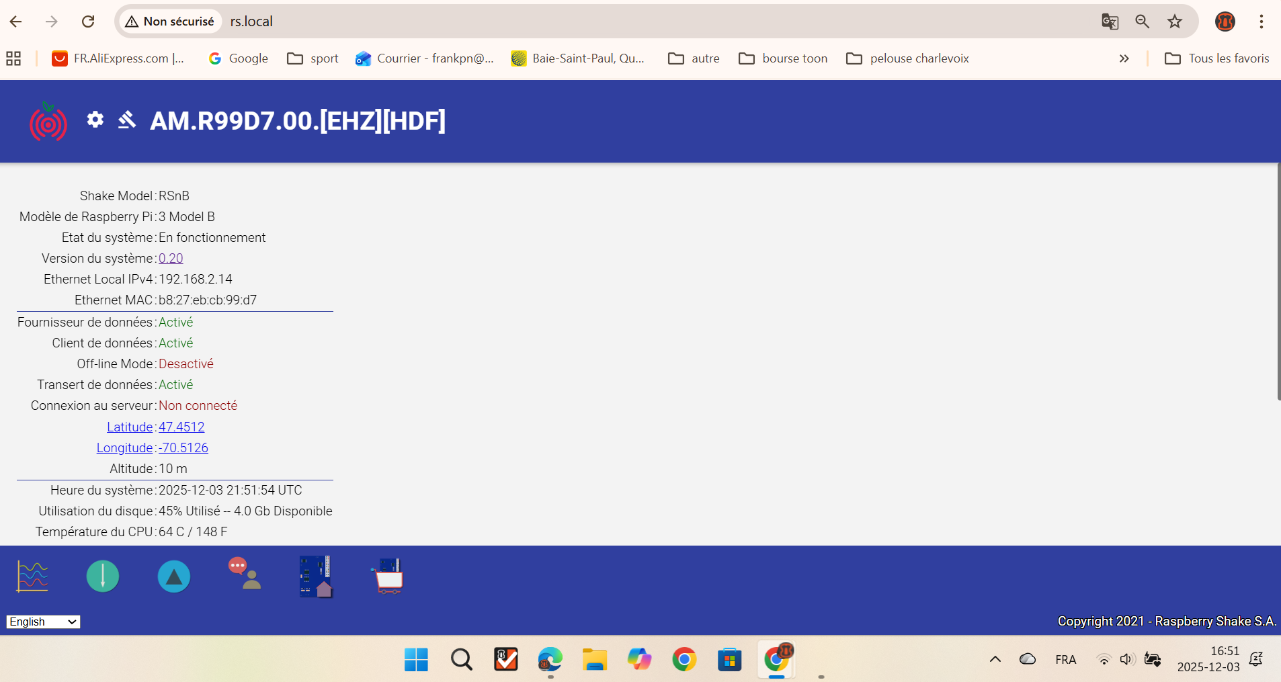Click the page vertical scrollbar
The height and width of the screenshot is (682, 1281).
tap(1278, 282)
